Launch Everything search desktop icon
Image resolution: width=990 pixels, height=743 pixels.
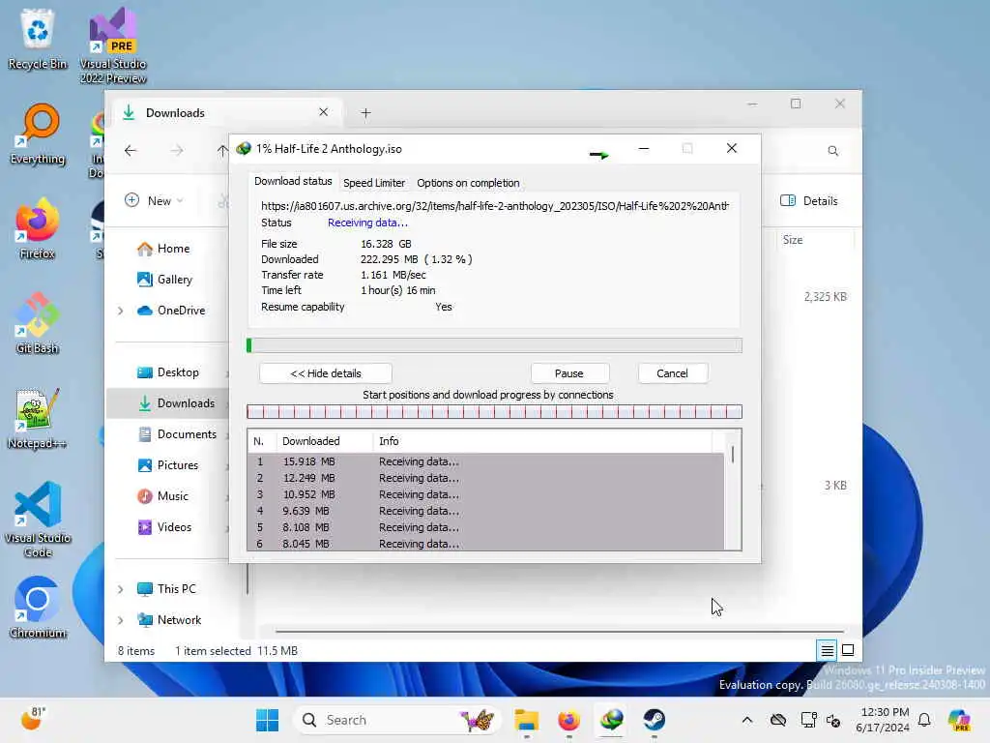click(x=38, y=134)
